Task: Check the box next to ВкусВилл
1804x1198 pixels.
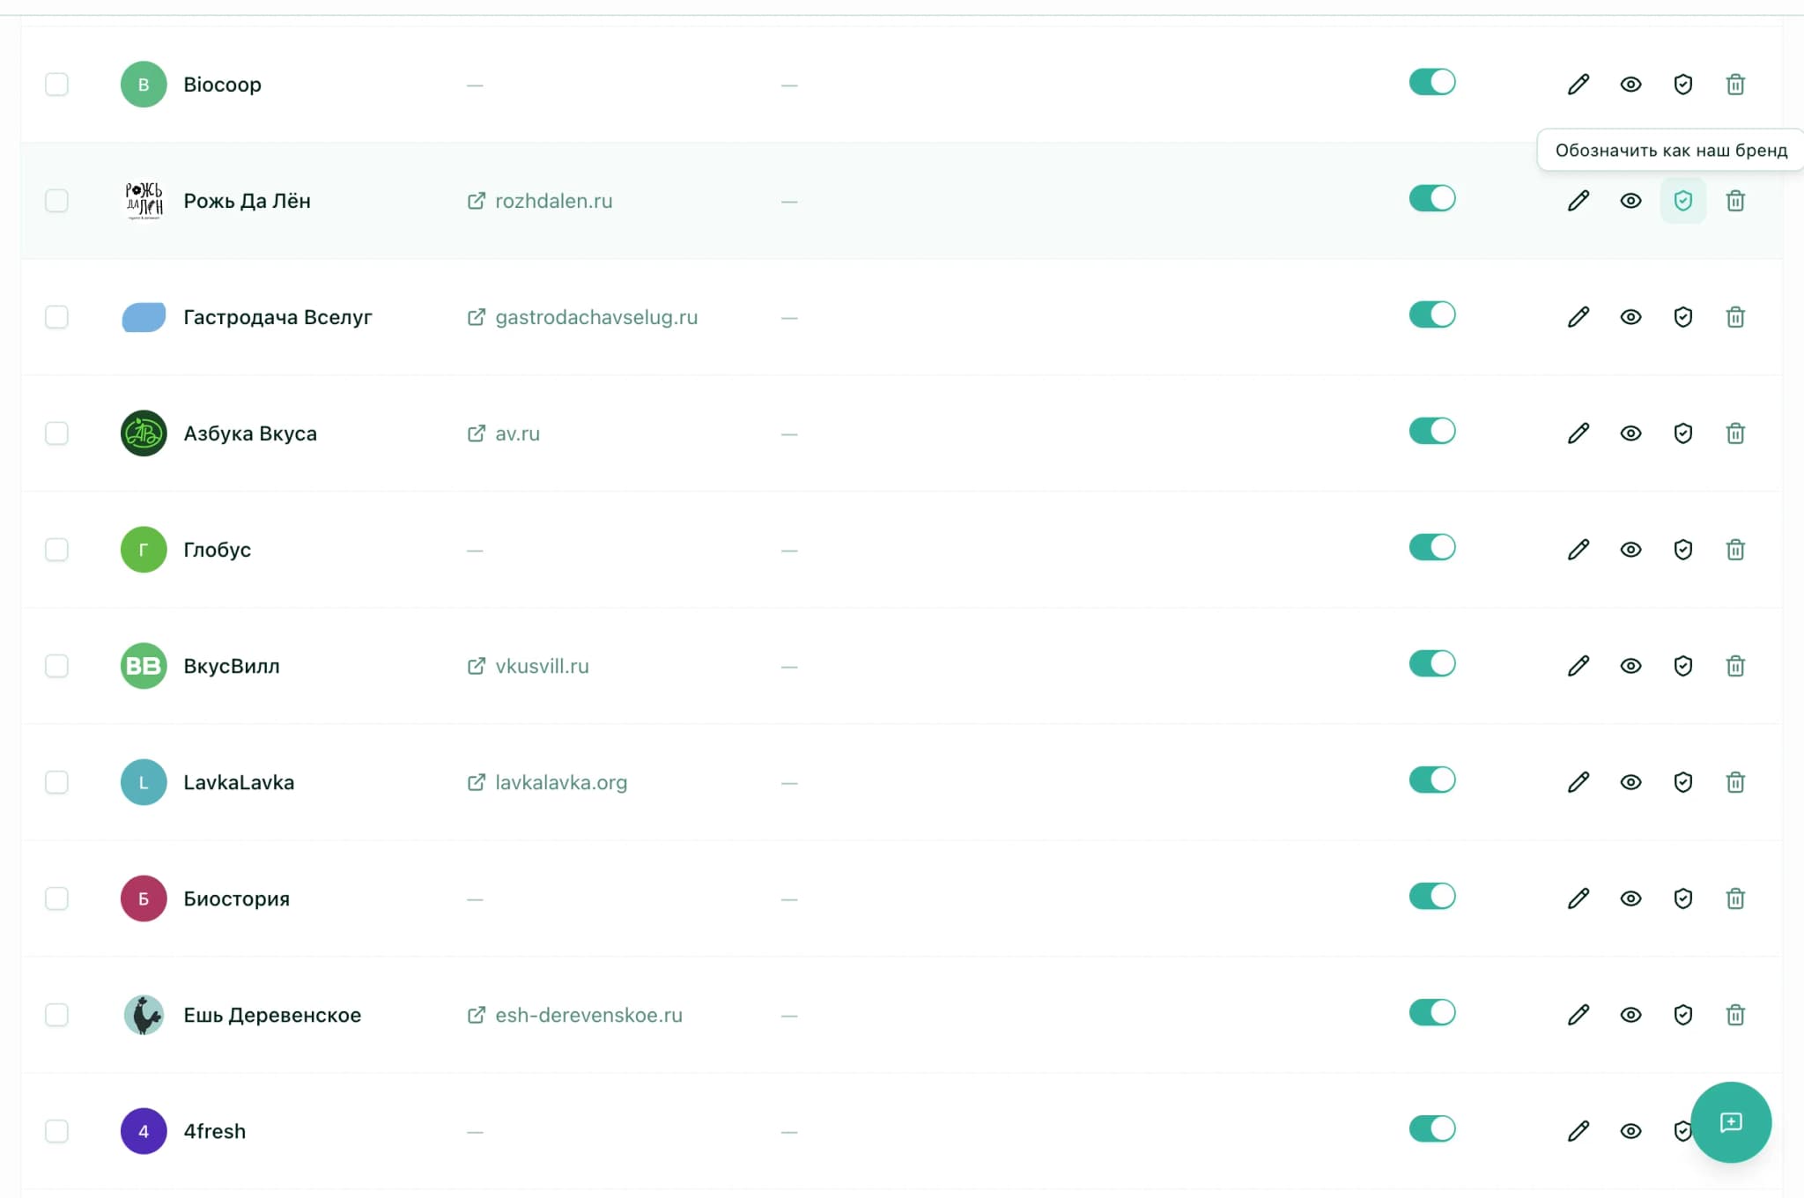Action: 56,666
